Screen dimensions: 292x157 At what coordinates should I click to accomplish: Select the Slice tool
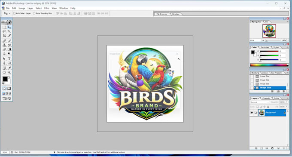[x=9, y=36]
